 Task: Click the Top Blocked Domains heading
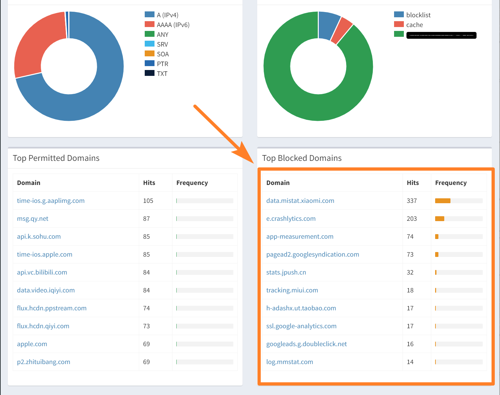302,158
